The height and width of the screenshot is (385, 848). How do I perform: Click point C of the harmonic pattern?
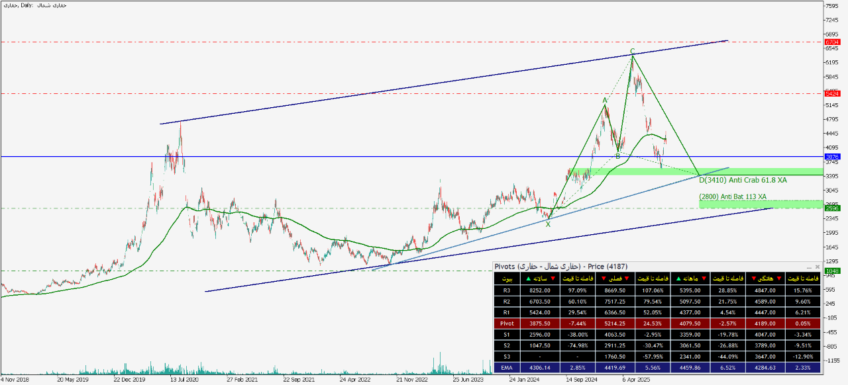632,51
